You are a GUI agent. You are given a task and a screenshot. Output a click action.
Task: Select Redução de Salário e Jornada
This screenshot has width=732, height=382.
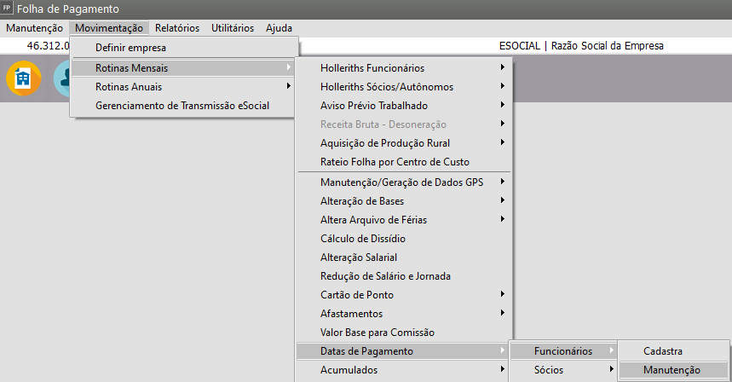(385, 275)
